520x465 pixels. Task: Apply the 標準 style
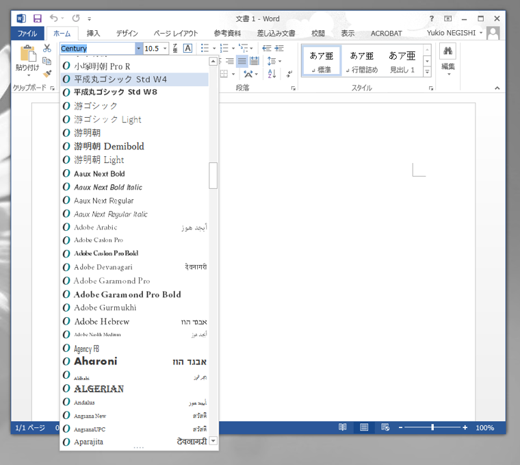(322, 62)
